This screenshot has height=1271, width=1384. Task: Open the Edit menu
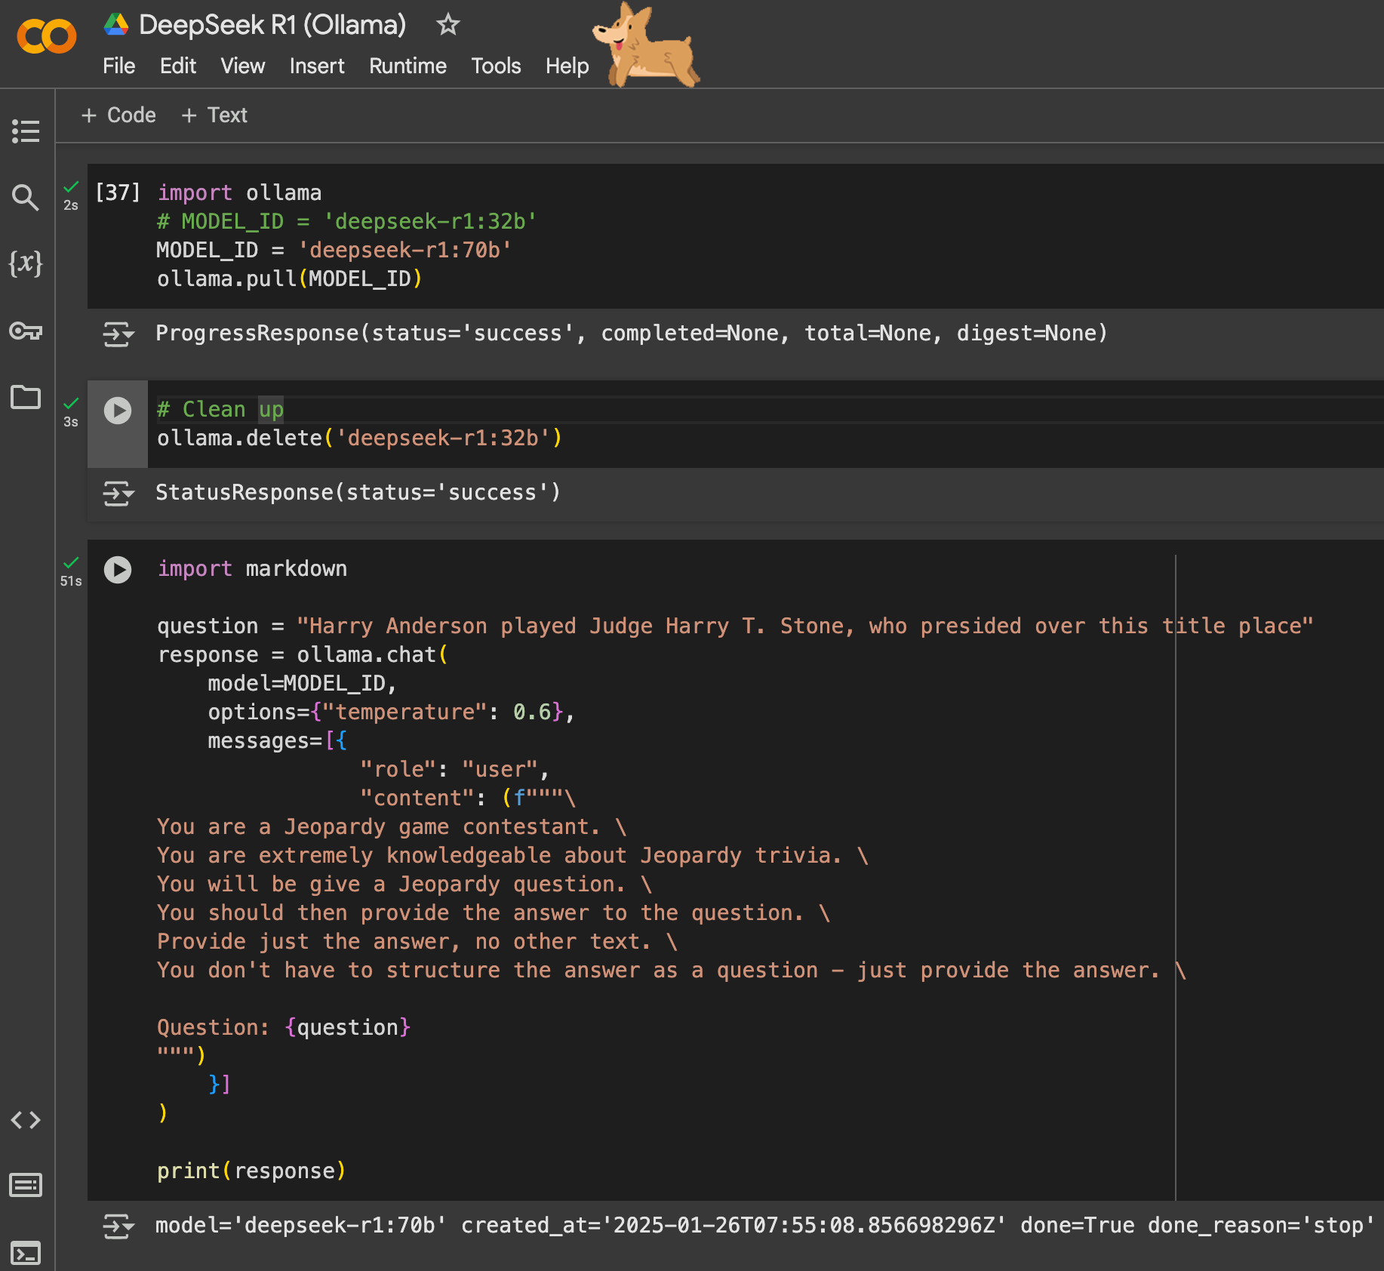[177, 66]
